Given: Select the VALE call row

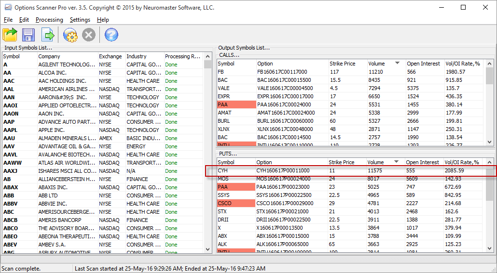Looking at the screenshot, I should pos(351,88).
